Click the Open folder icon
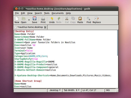131x98 pixels. click(23, 19)
